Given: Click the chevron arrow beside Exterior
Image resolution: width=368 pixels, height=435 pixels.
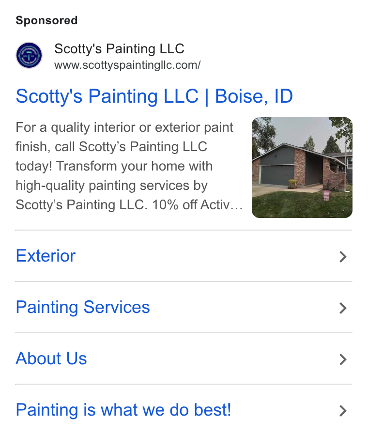Looking at the screenshot, I should point(343,257).
